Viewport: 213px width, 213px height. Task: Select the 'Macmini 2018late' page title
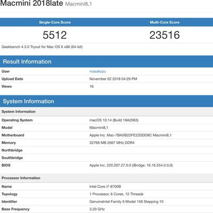pyautogui.click(x=31, y=3)
